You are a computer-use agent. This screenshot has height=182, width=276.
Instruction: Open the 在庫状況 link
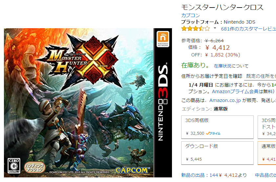click(x=223, y=66)
